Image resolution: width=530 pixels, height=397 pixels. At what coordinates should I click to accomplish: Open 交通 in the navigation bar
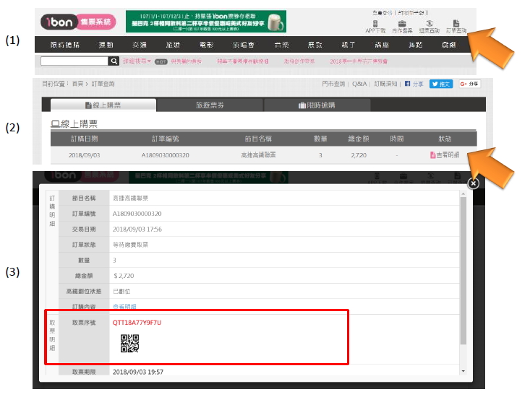(x=140, y=45)
